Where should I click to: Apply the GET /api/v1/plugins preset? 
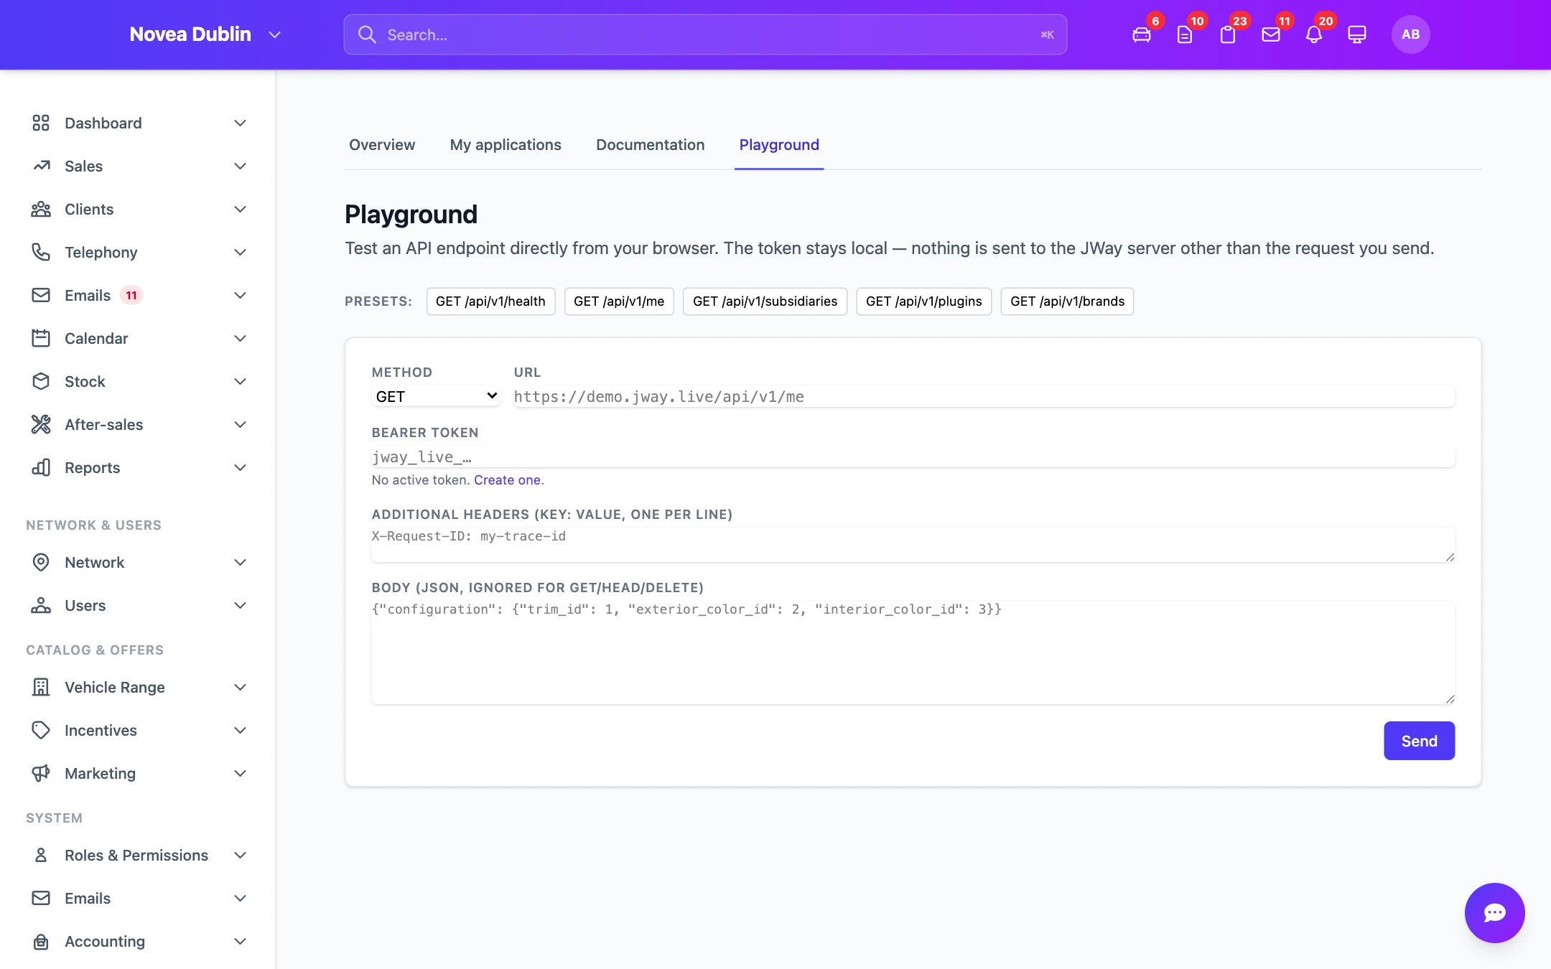point(923,301)
